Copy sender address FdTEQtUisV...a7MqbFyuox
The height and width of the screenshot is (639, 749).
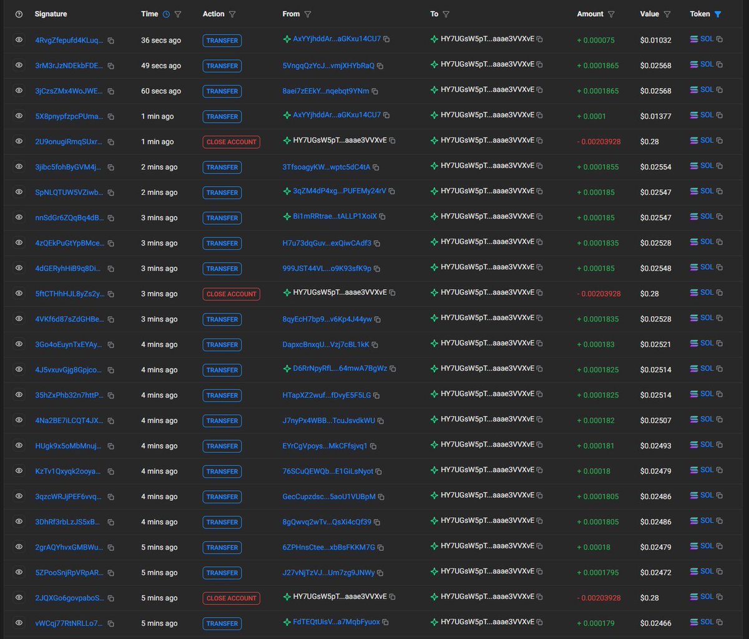pyautogui.click(x=386, y=623)
